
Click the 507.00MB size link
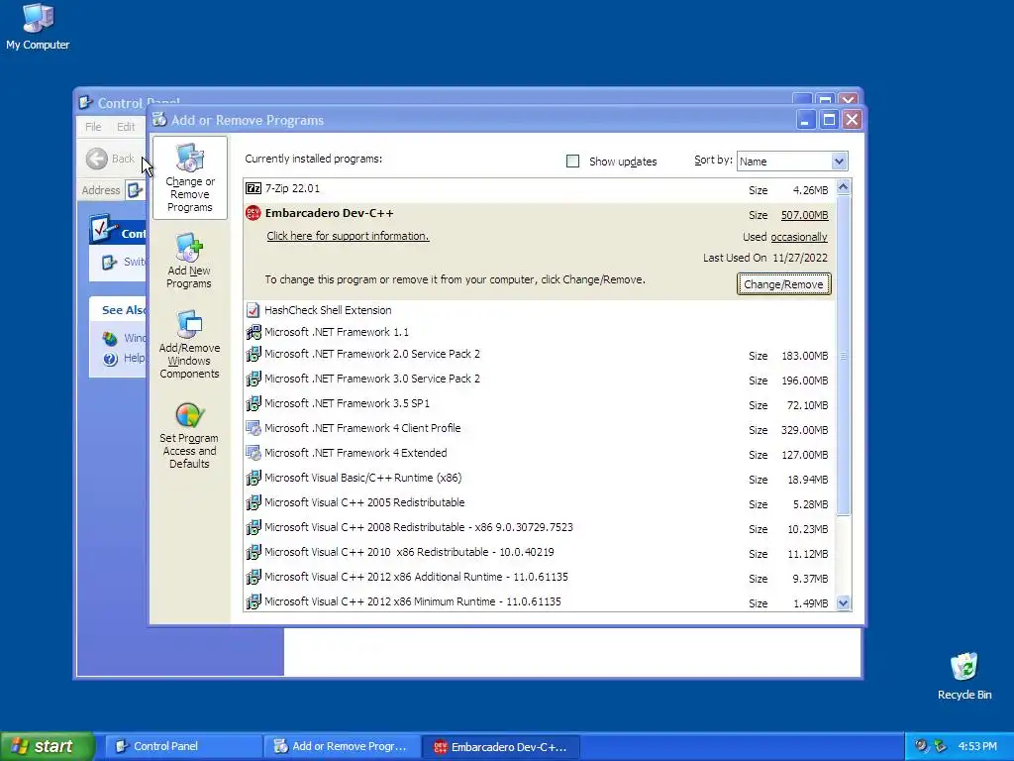coord(804,215)
